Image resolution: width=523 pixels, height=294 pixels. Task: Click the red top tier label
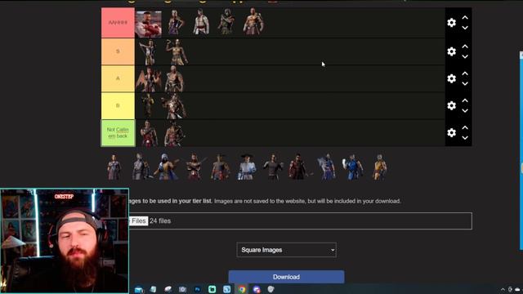click(118, 23)
